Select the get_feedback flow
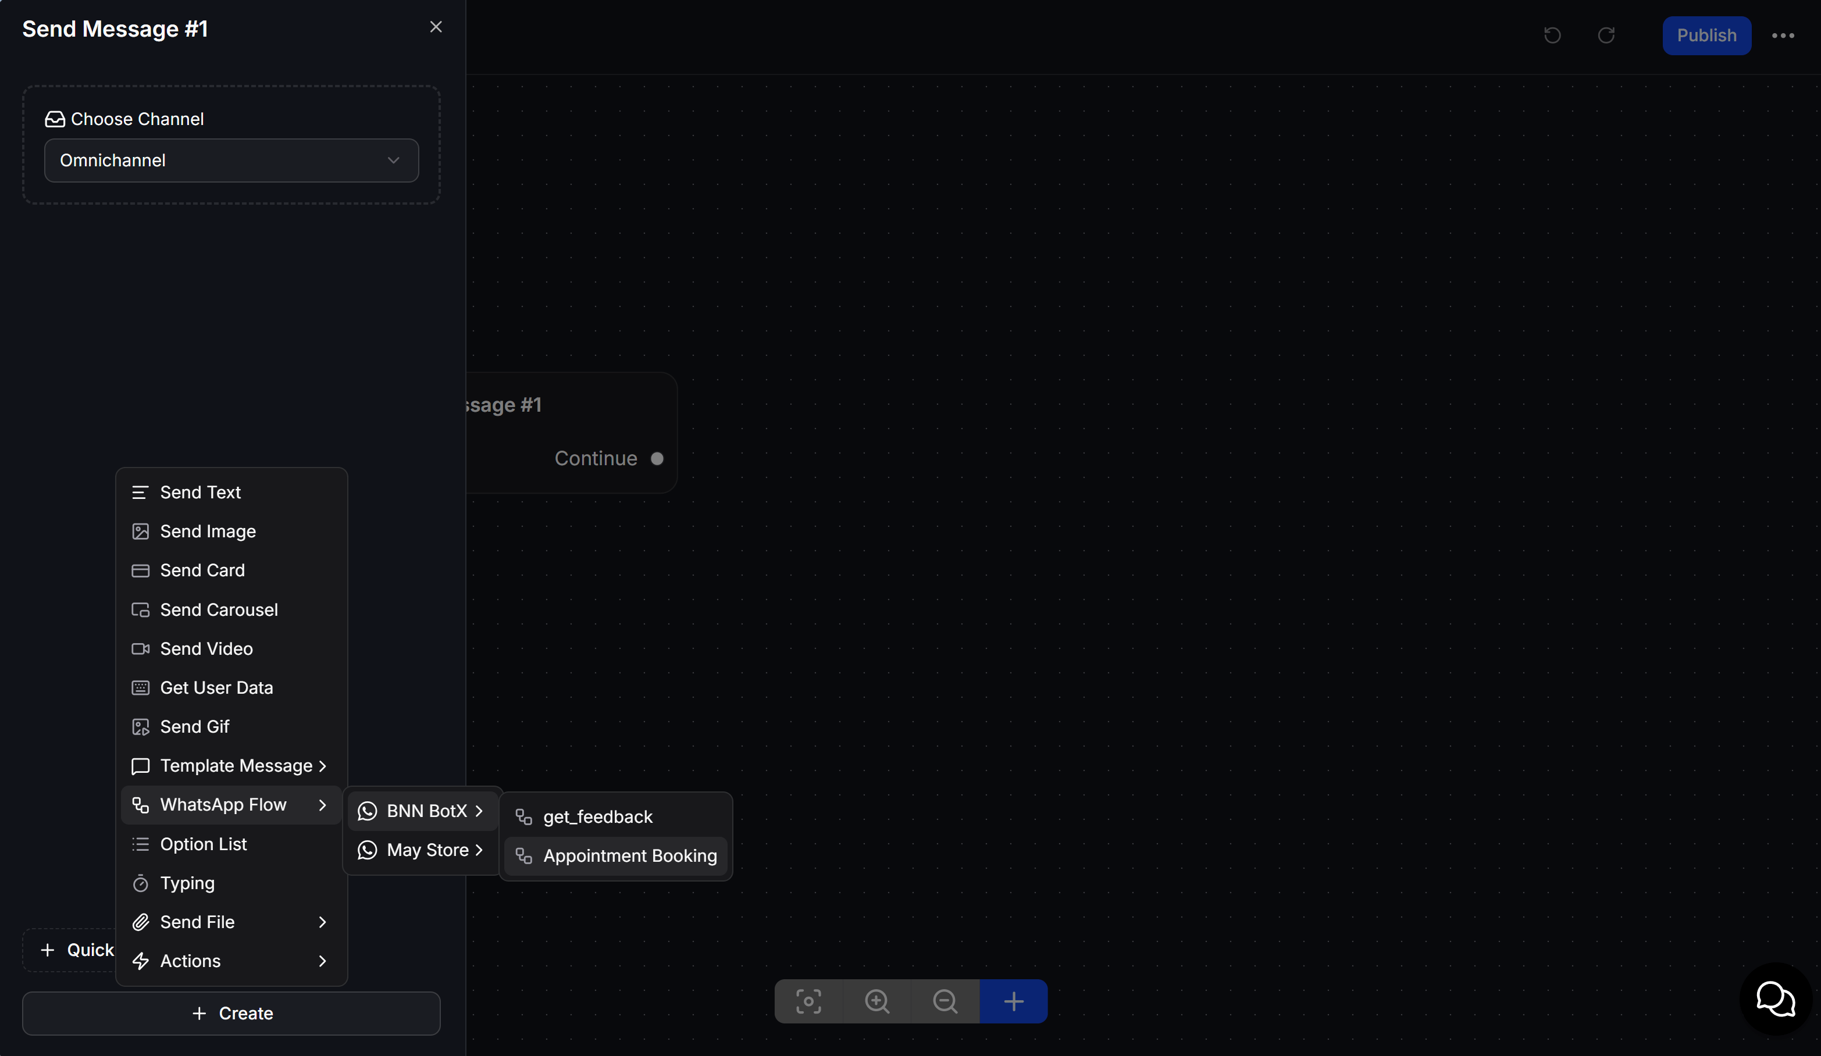Screen dimensions: 1821x1056 616,816
